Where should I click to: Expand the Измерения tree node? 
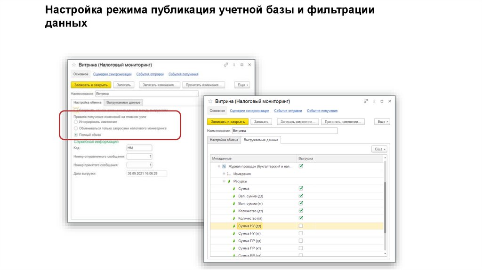[x=224, y=174]
